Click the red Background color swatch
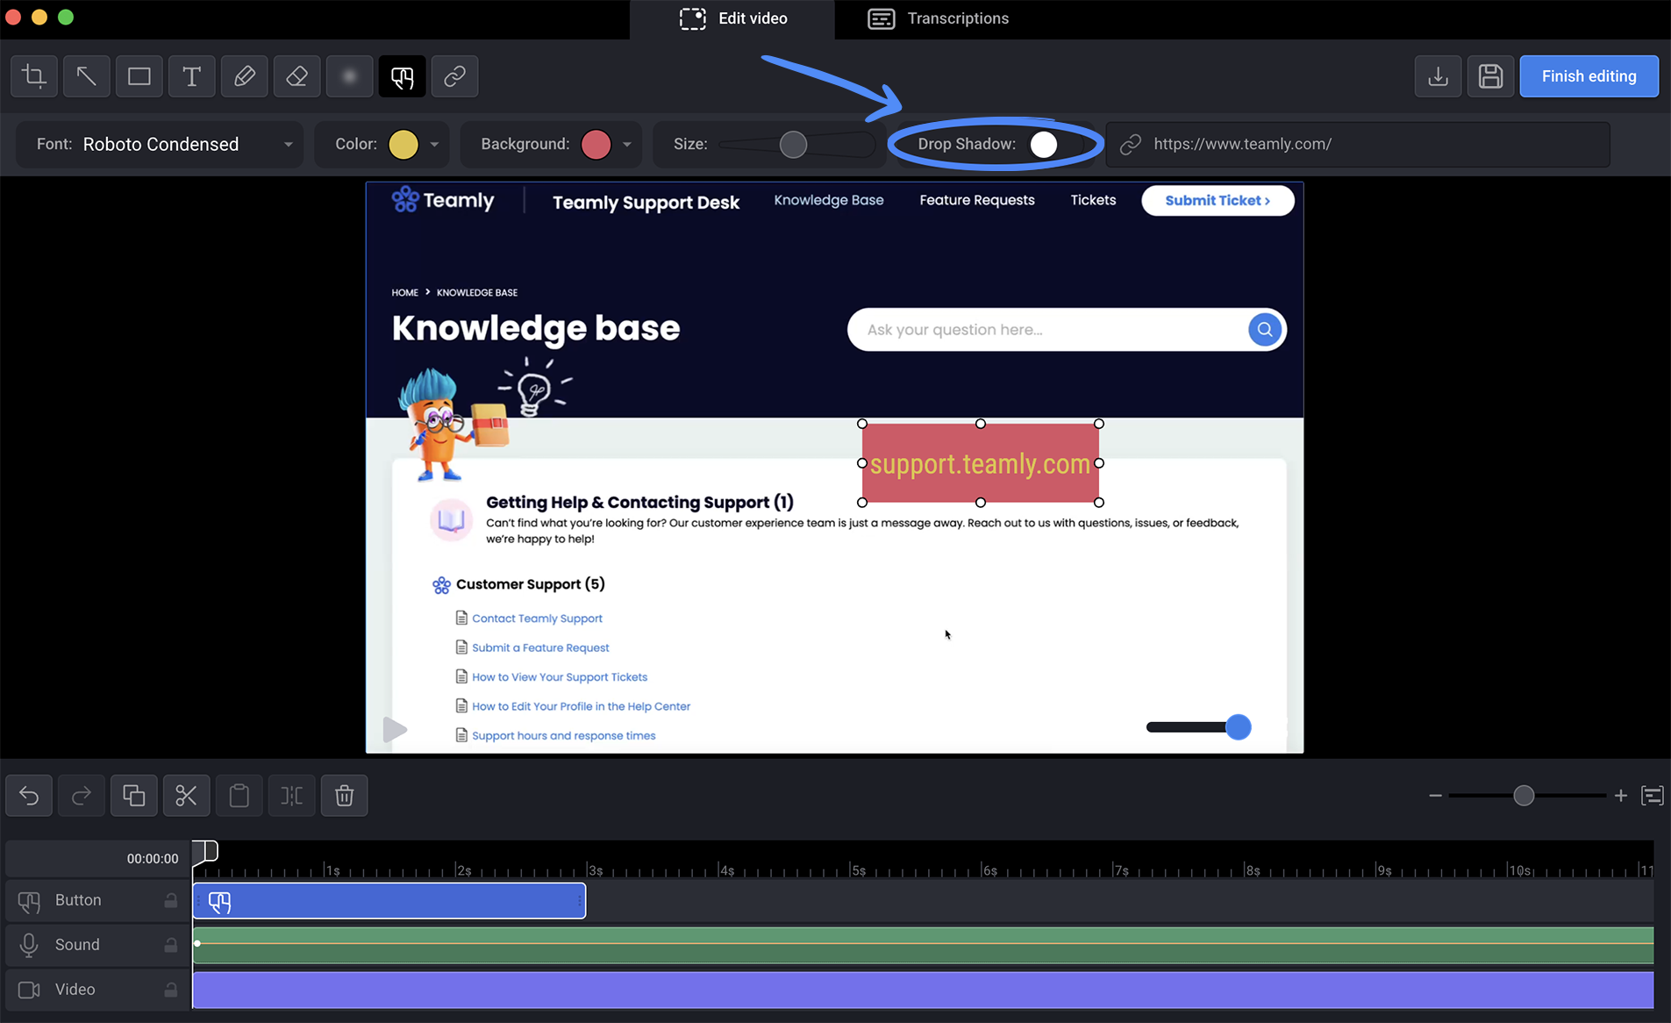 tap(596, 145)
